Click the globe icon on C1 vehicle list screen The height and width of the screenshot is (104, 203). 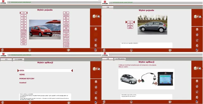tap(96, 50)
